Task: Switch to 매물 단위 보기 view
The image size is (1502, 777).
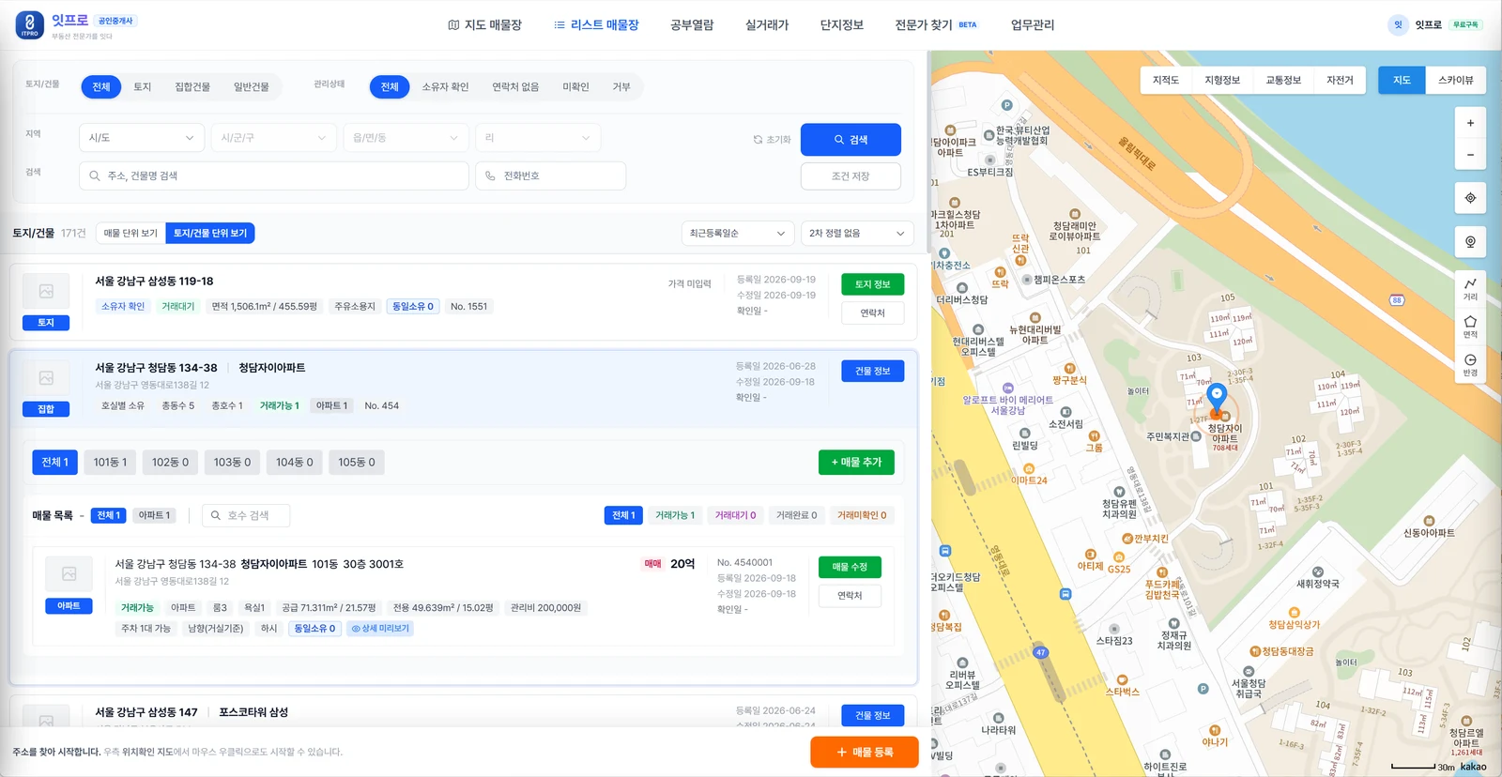Action: (130, 234)
